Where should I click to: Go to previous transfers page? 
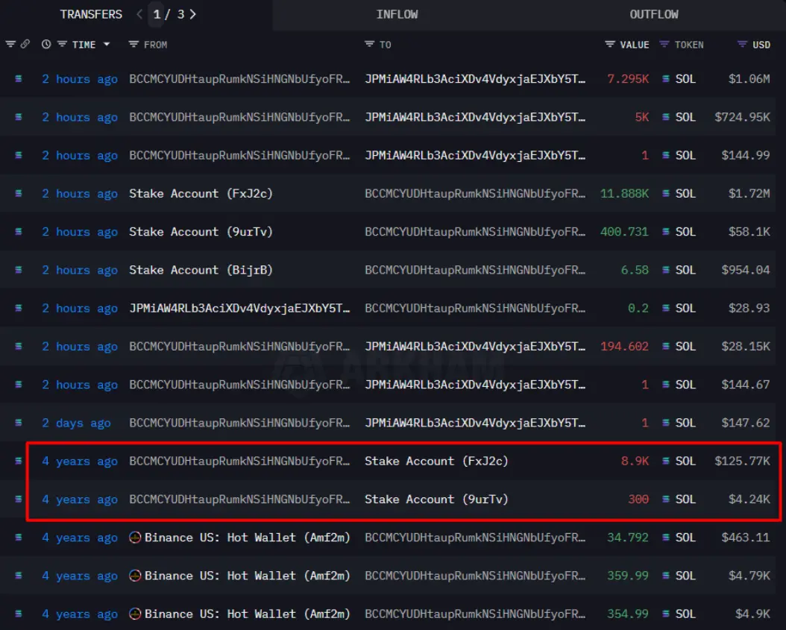(139, 14)
